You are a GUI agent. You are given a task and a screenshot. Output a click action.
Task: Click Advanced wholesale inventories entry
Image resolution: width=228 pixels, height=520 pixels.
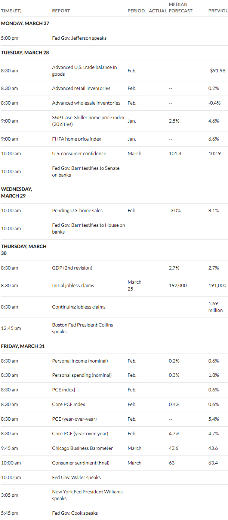pos(86,103)
